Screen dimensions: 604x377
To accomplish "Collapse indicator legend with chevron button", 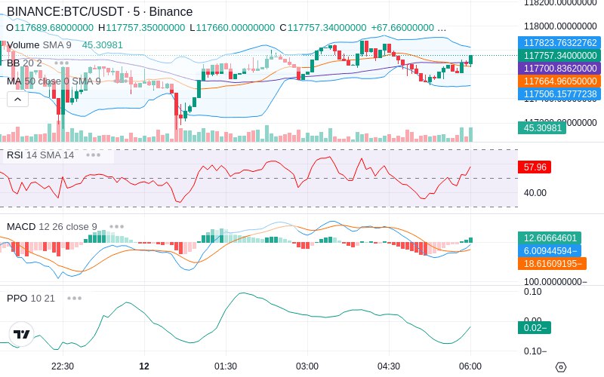I will (x=17, y=100).
